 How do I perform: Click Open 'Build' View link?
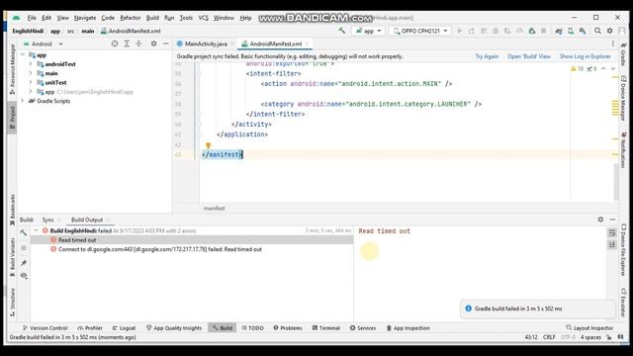[x=529, y=56]
